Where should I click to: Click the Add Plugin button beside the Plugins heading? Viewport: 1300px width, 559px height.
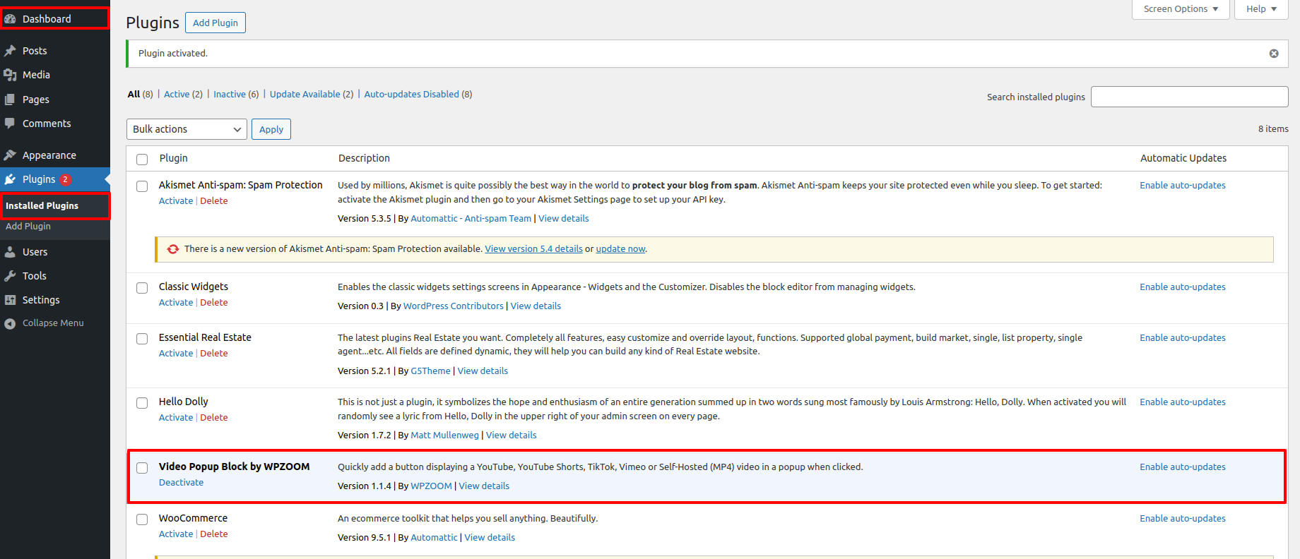click(215, 23)
